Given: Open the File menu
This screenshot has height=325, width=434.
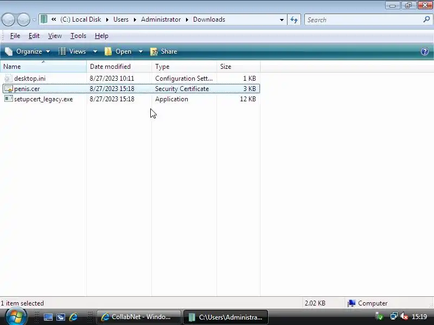Looking at the screenshot, I should click(x=15, y=36).
